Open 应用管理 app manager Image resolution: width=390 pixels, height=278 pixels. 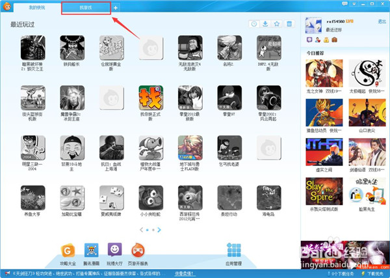click(234, 251)
